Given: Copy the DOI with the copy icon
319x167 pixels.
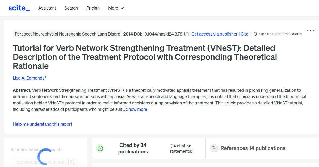Looking at the screenshot, I should click(x=186, y=34).
